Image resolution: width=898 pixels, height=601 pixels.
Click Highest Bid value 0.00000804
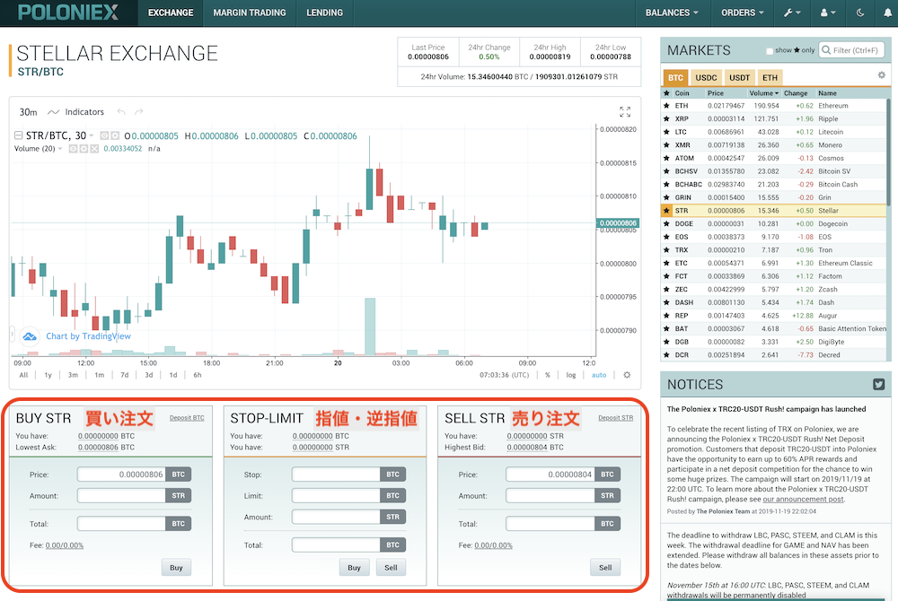point(527,448)
